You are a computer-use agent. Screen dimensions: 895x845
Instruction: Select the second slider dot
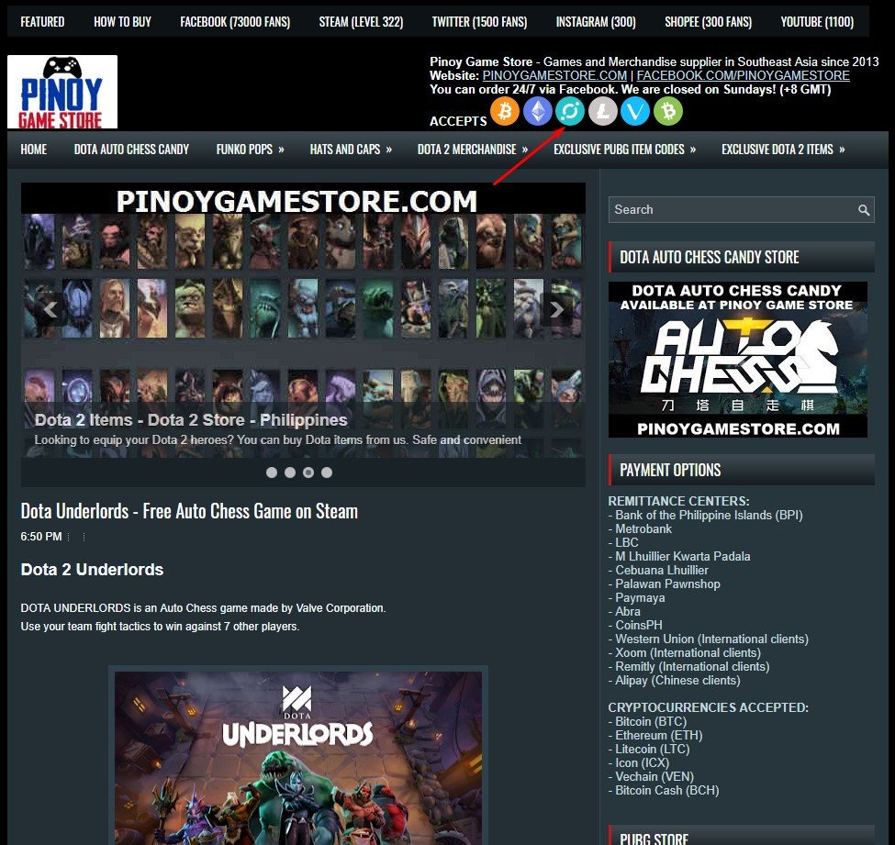pyautogui.click(x=290, y=473)
